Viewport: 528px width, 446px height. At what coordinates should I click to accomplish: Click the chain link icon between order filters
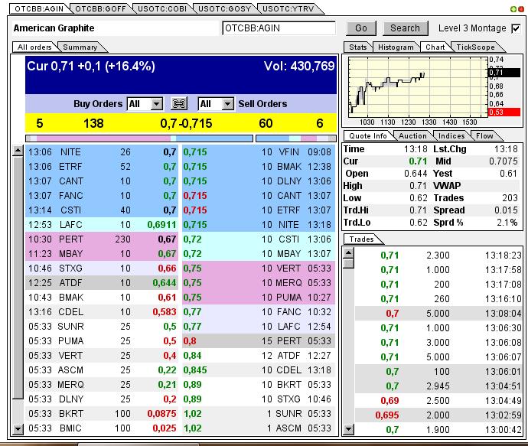click(x=179, y=103)
